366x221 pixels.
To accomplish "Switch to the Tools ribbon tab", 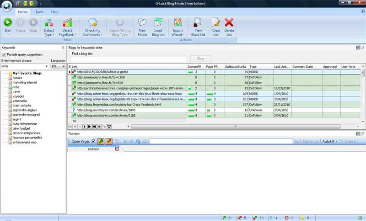I will point(39,12).
